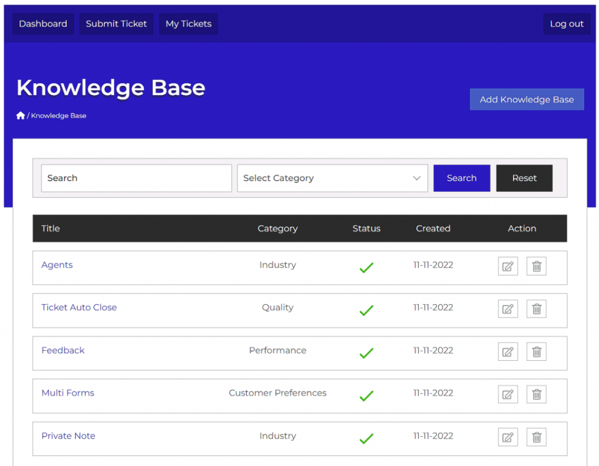
Task: Click the edit icon for Agents
Action: pyautogui.click(x=507, y=265)
